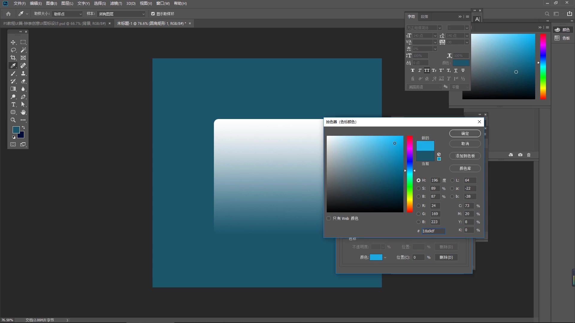The width and height of the screenshot is (575, 323).
Task: Select the S saturation radio button
Action: click(x=418, y=188)
